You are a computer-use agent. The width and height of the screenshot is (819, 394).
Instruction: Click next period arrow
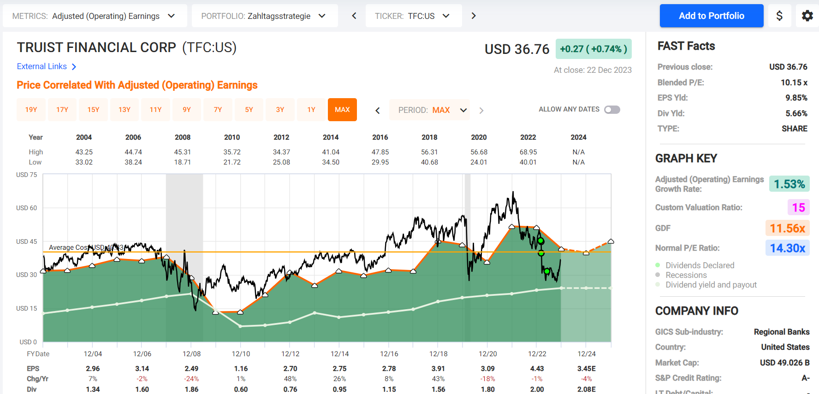481,110
